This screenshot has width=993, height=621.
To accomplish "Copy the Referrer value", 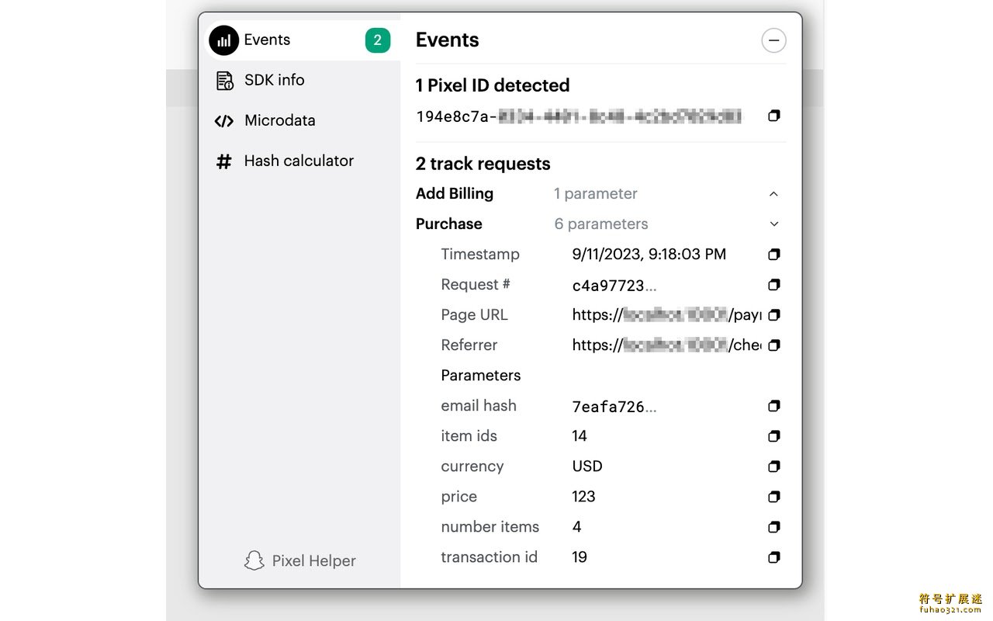I will pos(773,345).
